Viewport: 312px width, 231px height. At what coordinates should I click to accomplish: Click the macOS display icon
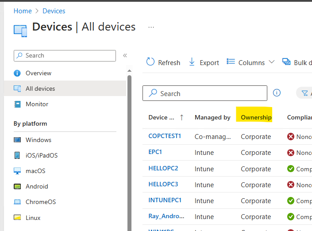pyautogui.click(x=17, y=171)
